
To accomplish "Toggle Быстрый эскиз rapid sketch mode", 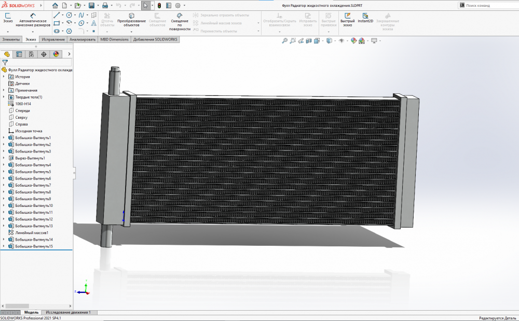I will coord(347,19).
